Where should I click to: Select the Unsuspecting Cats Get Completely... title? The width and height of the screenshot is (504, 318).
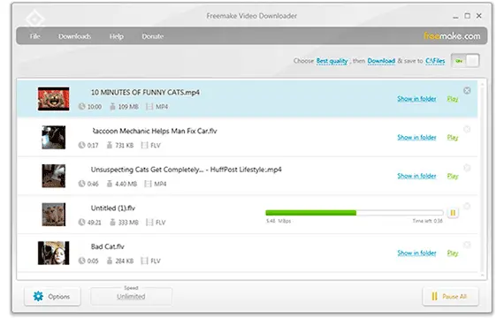(x=186, y=170)
